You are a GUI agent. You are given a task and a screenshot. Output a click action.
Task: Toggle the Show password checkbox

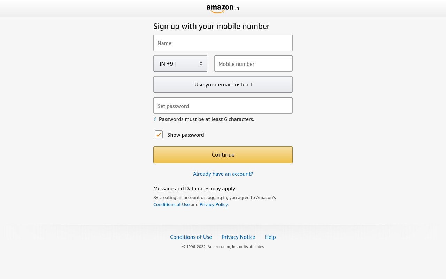(159, 134)
